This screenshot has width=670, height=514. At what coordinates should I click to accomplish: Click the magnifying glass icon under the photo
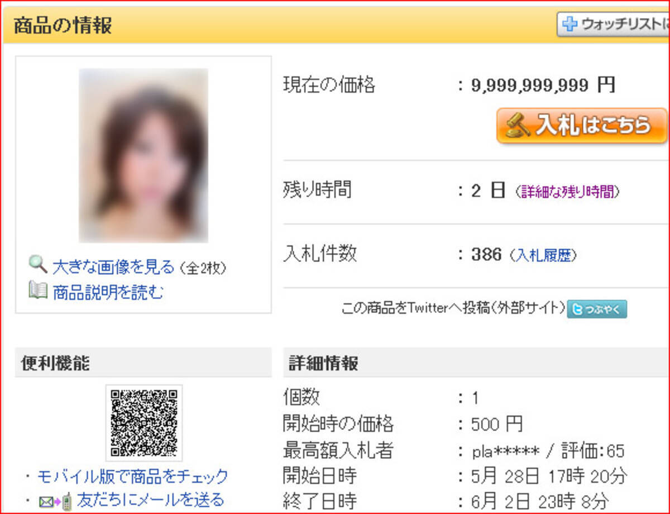38,264
